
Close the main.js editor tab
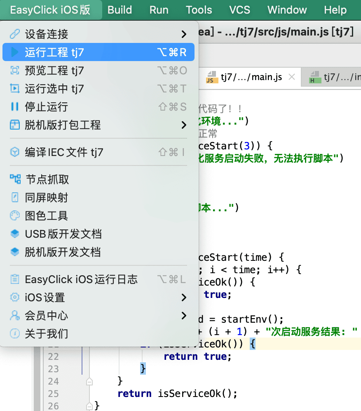pos(292,77)
